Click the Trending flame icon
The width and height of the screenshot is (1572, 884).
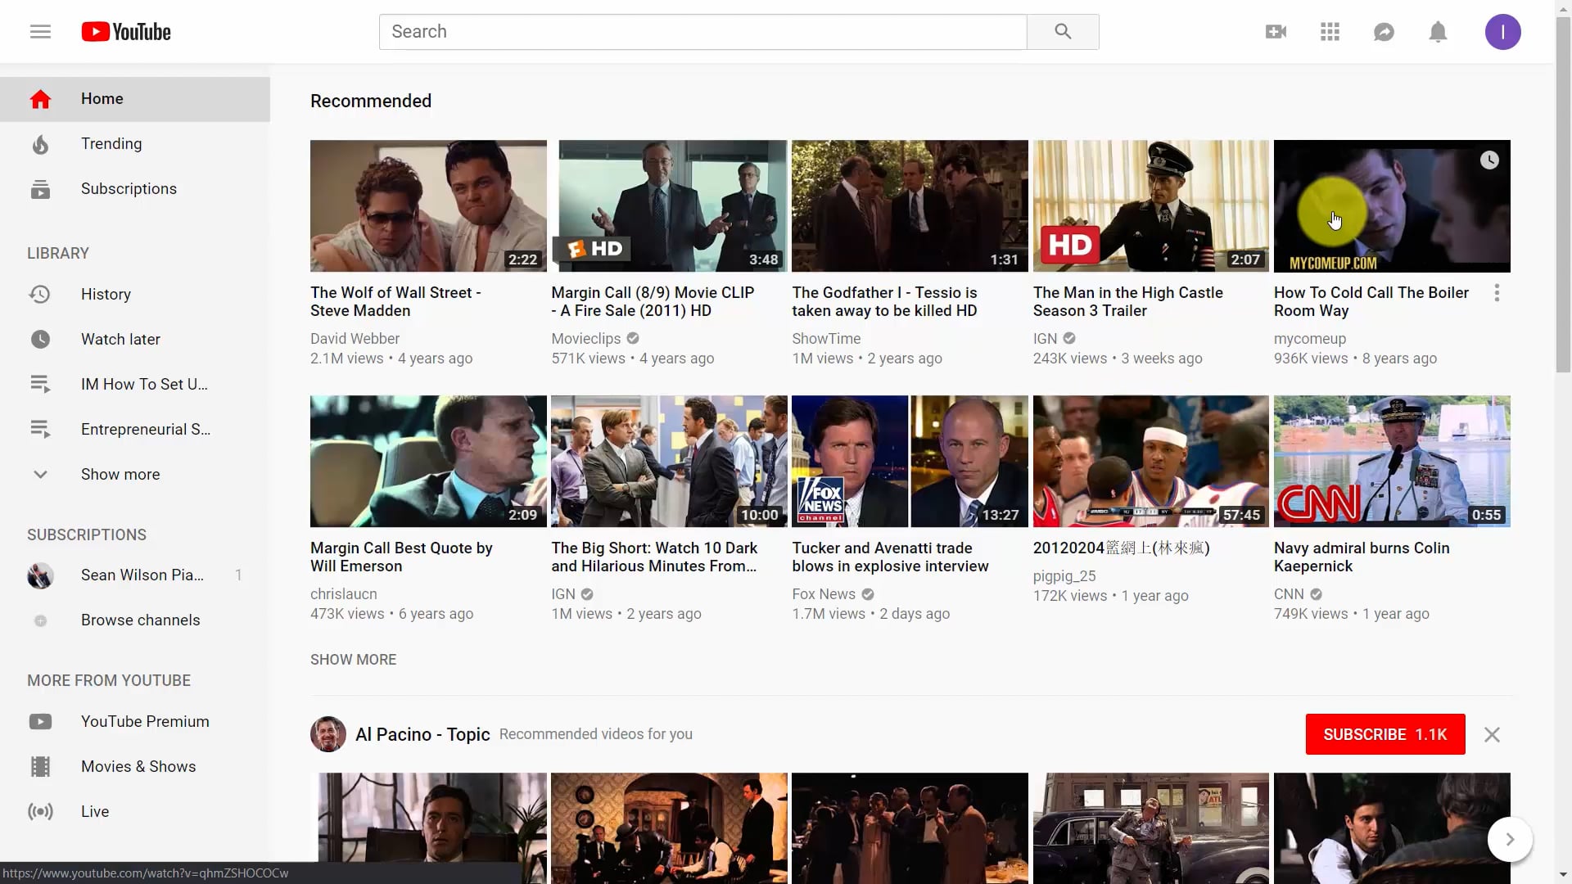pyautogui.click(x=40, y=144)
